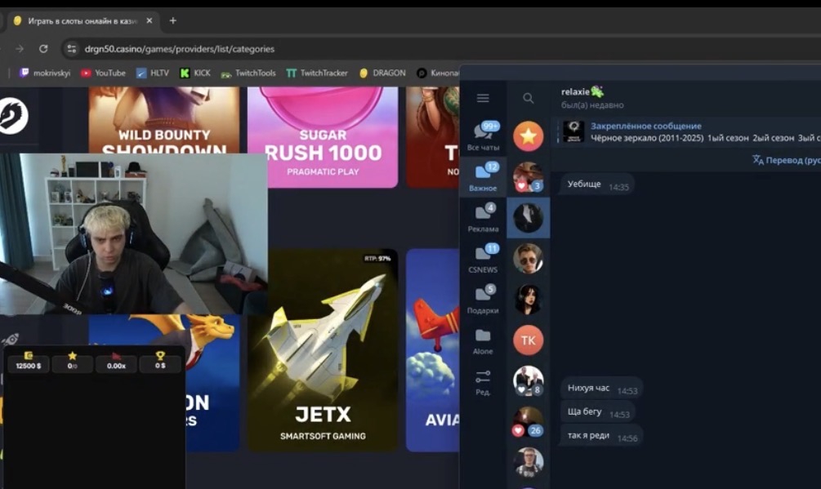The height and width of the screenshot is (489, 821).
Task: Open chat with 3 unread badge
Action: 529,177
